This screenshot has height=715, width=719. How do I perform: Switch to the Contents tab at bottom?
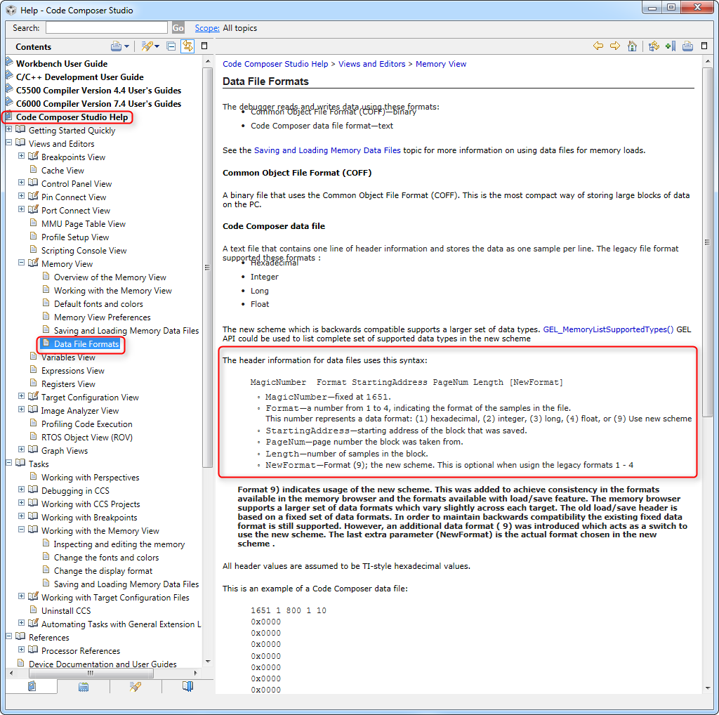pyautogui.click(x=32, y=686)
